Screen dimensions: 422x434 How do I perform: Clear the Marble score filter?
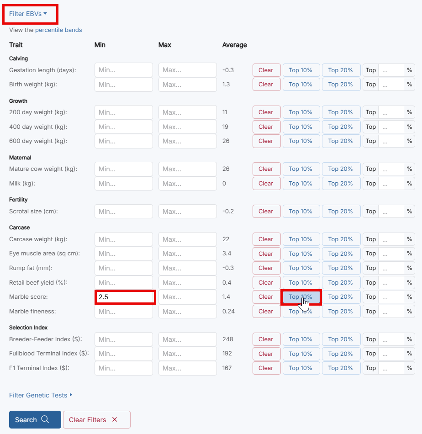tap(266, 296)
